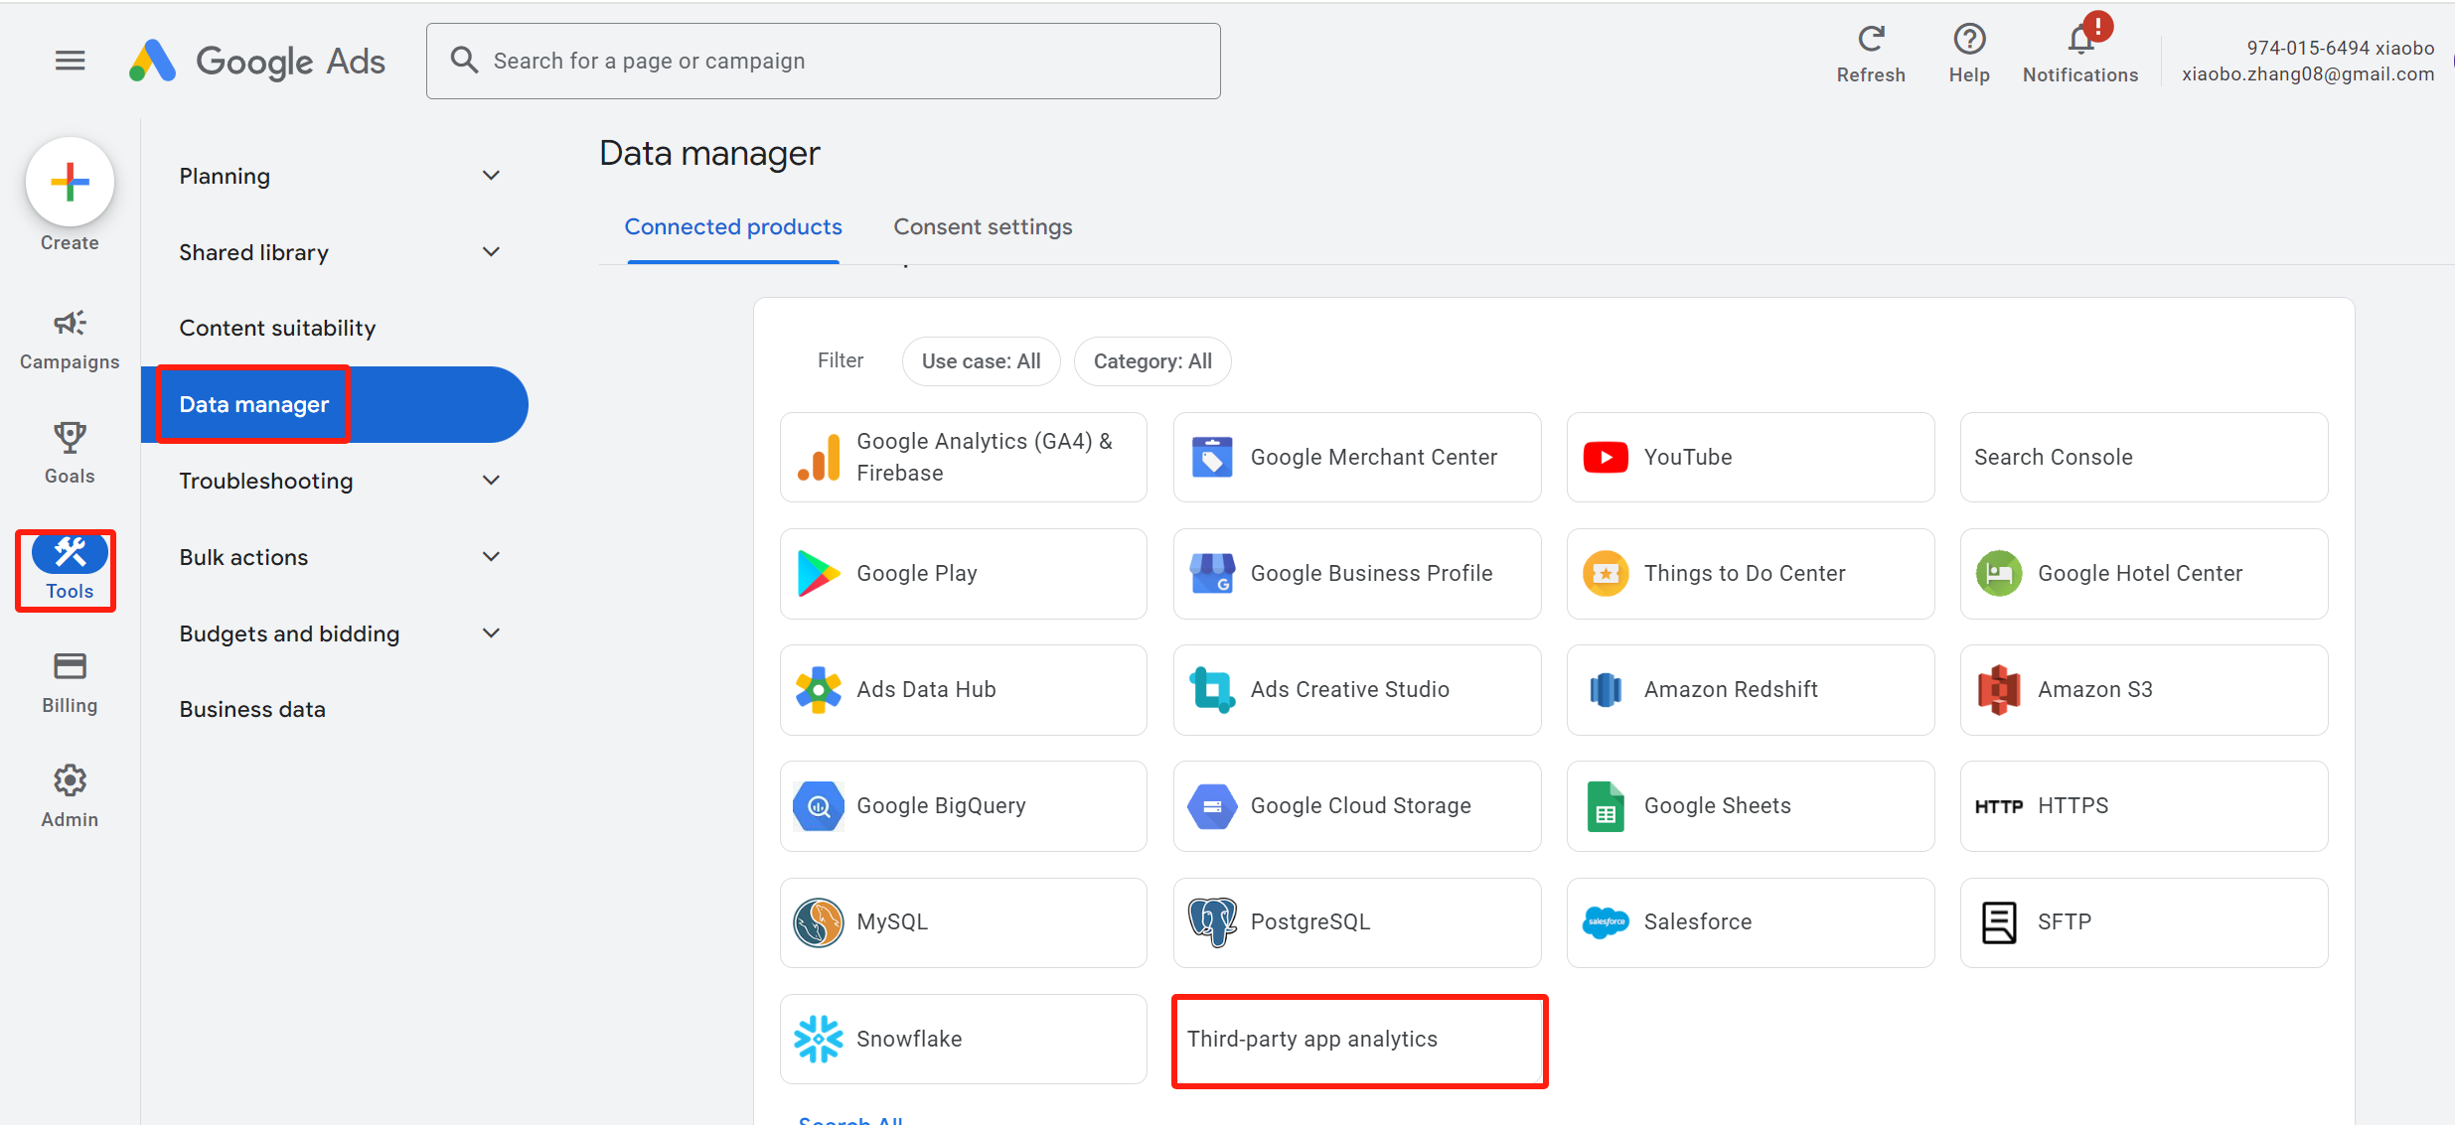
Task: Click the HTTP icon on HTTPS card
Action: 1999,806
